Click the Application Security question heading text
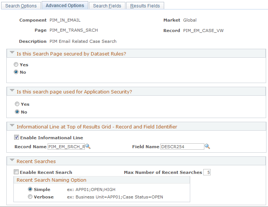The image size is (268, 207). pos(74,92)
